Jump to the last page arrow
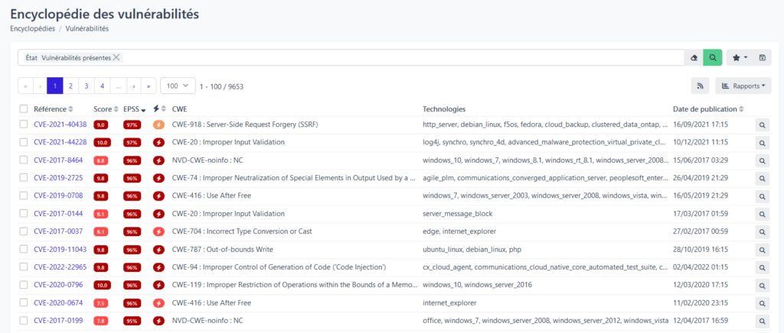784x333 pixels. point(149,86)
